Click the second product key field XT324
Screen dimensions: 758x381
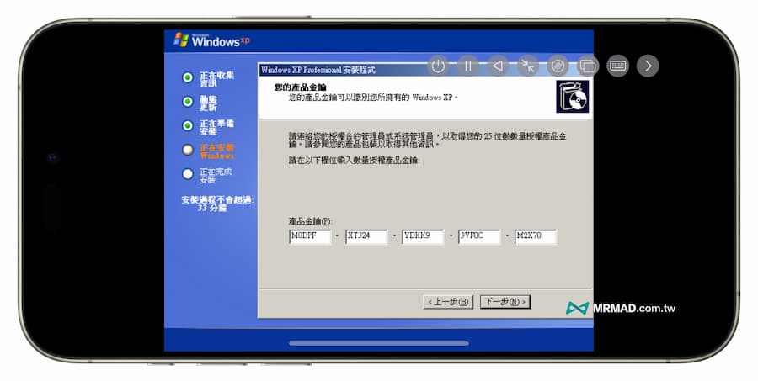click(366, 236)
